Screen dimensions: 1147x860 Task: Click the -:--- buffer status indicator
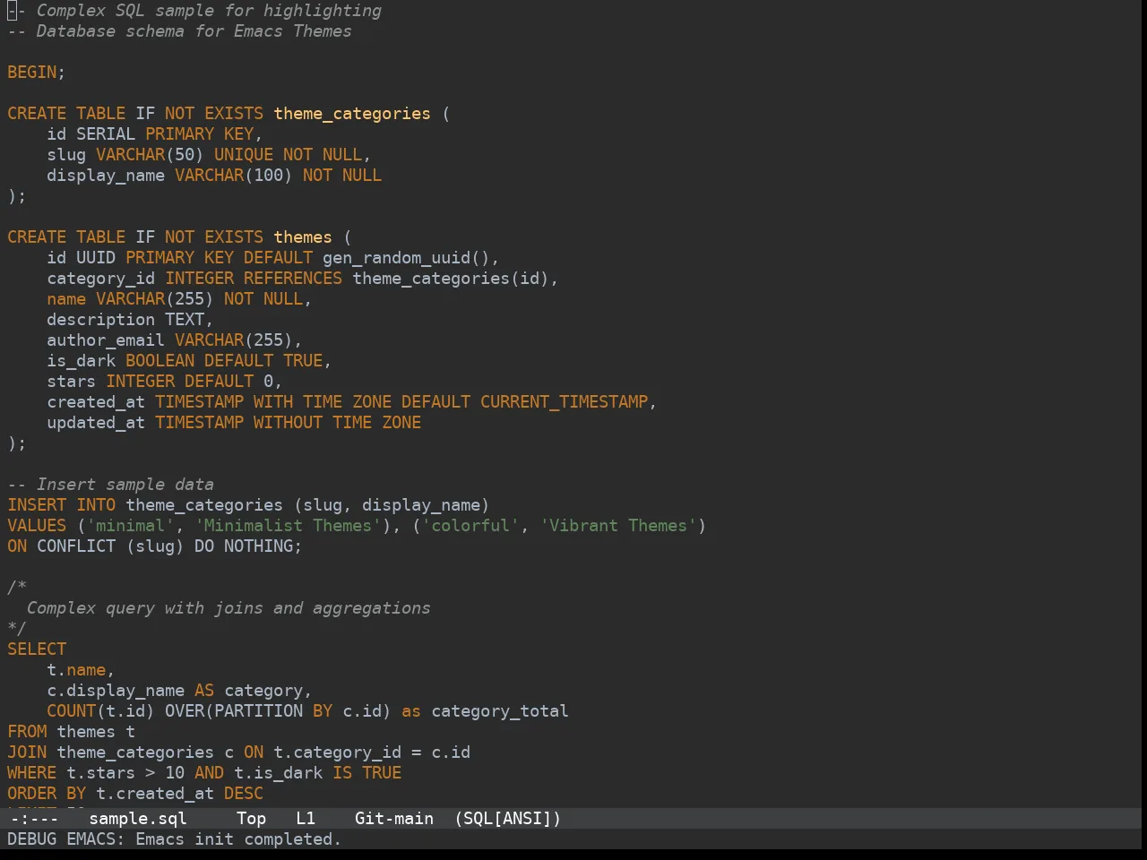33,819
